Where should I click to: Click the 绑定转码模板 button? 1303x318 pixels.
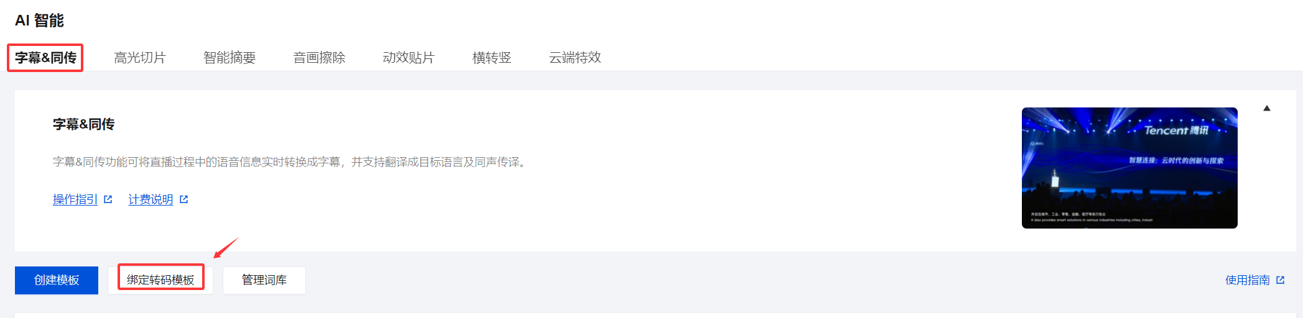(160, 280)
